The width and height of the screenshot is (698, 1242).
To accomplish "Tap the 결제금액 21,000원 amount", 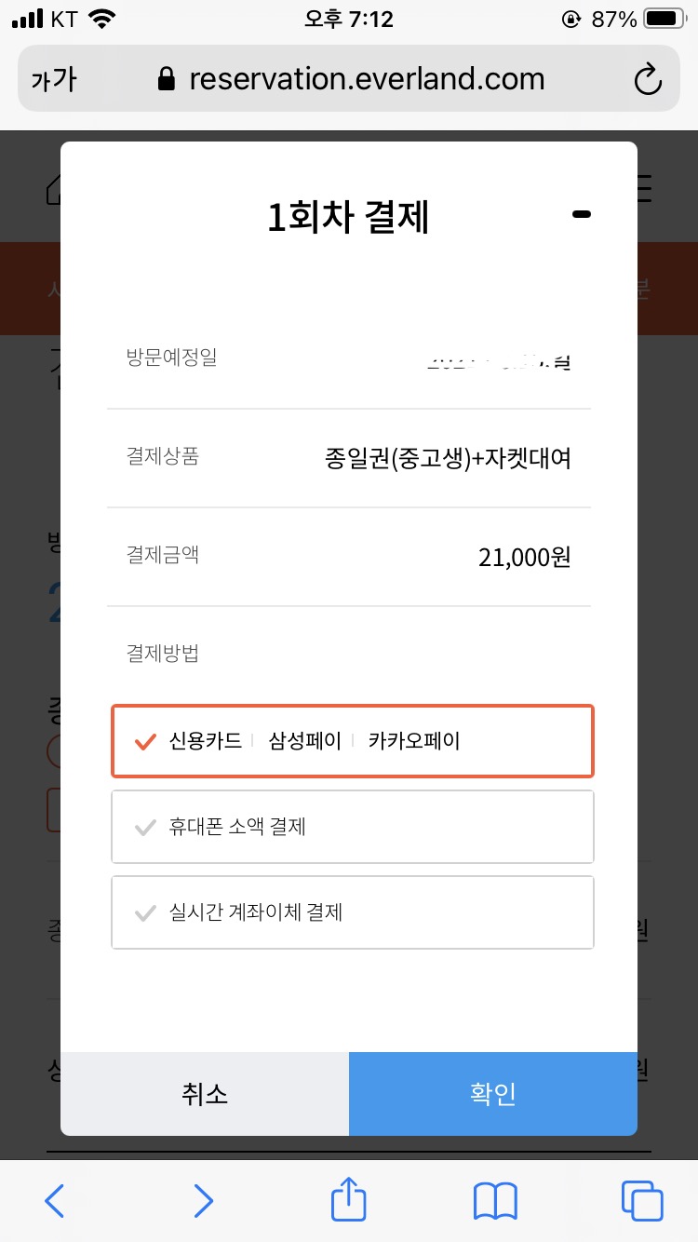I will coord(525,558).
